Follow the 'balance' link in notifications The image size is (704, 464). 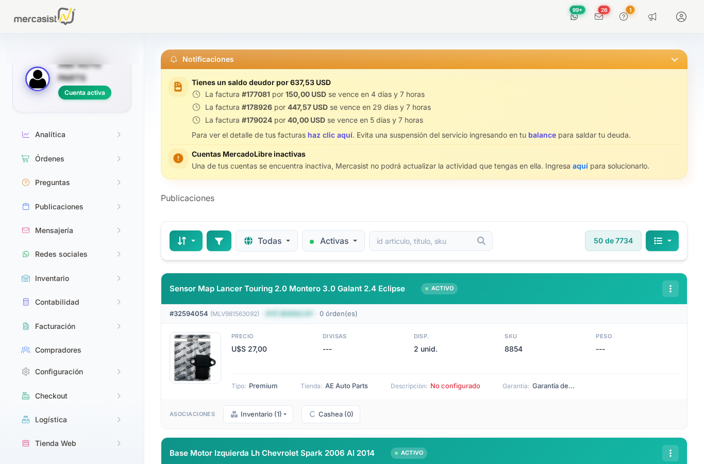pyautogui.click(x=542, y=135)
